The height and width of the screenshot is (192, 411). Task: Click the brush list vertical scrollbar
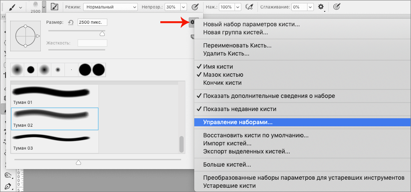pos(182,144)
